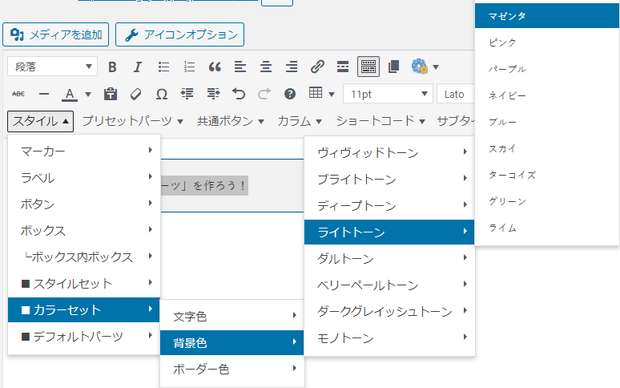Screen dimensions: 620x388
Task: Click the Bold formatting icon
Action: click(x=112, y=67)
